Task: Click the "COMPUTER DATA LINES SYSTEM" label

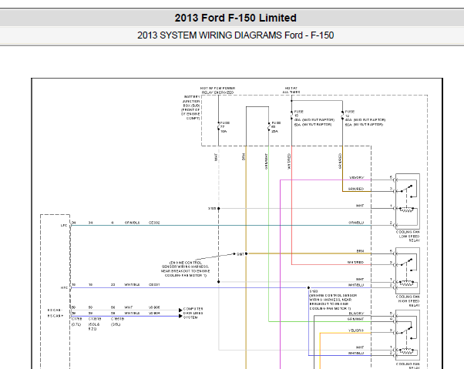Action: pos(193,313)
